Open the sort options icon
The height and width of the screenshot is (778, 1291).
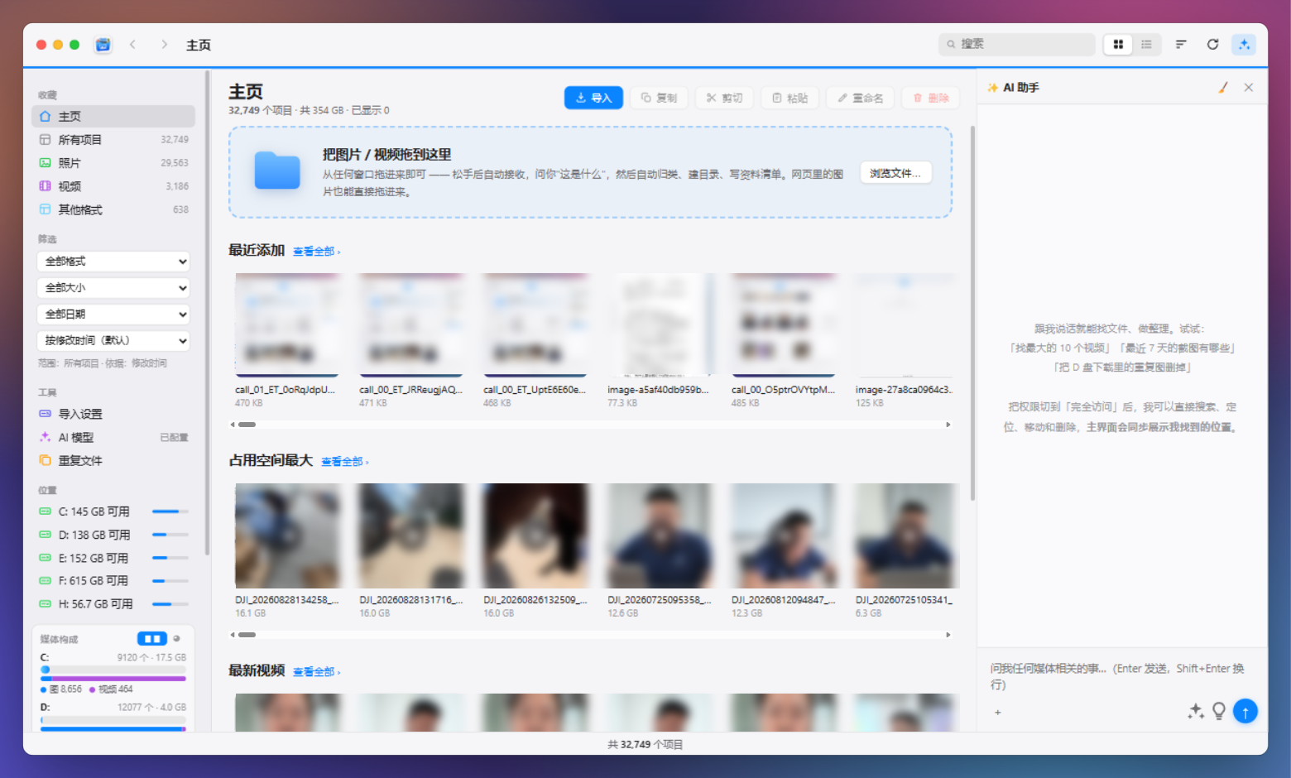(1181, 45)
